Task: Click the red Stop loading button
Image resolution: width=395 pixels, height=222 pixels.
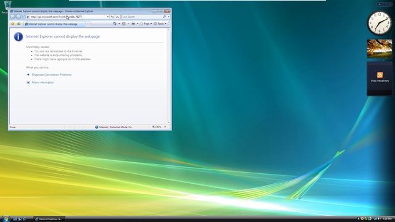Action: click(117, 17)
